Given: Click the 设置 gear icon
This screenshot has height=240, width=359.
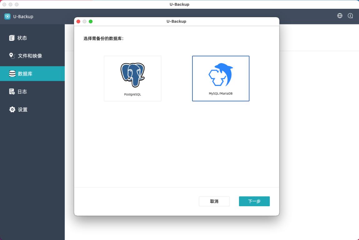Looking at the screenshot, I should pyautogui.click(x=12, y=109).
